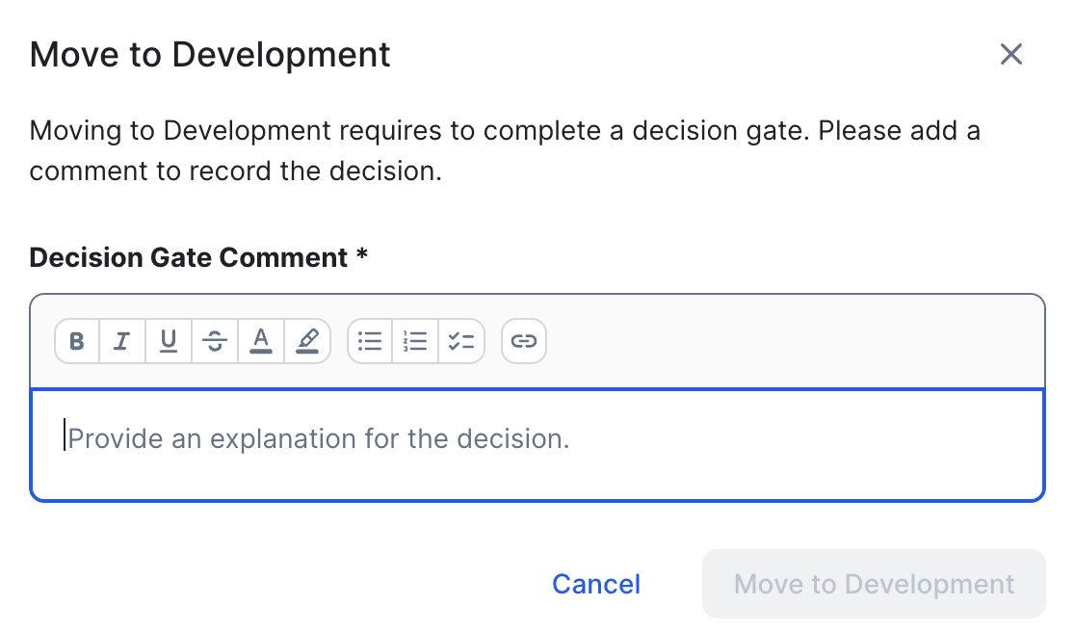Viewport: 1074px width, 632px height.
Task: Click the required asterisk next to label
Action: click(362, 257)
